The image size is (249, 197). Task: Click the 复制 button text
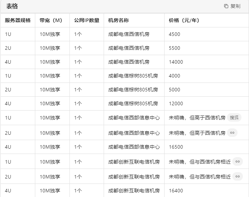[235, 6]
